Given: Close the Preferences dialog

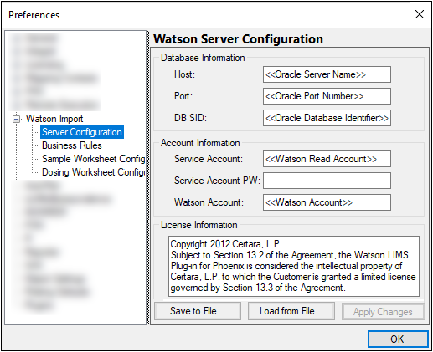Looking at the screenshot, I should click(x=420, y=14).
